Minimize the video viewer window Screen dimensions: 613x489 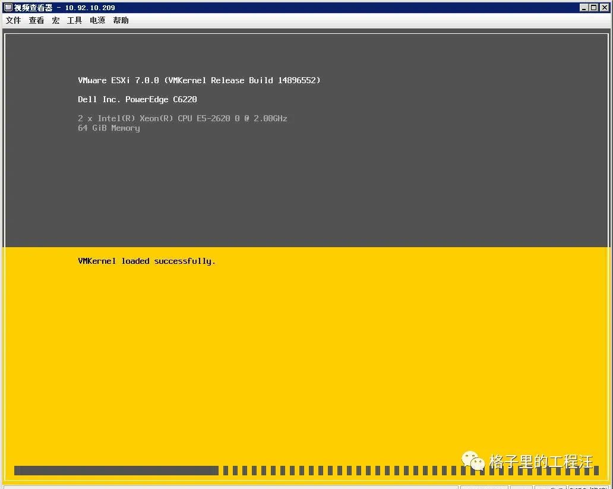[584, 8]
